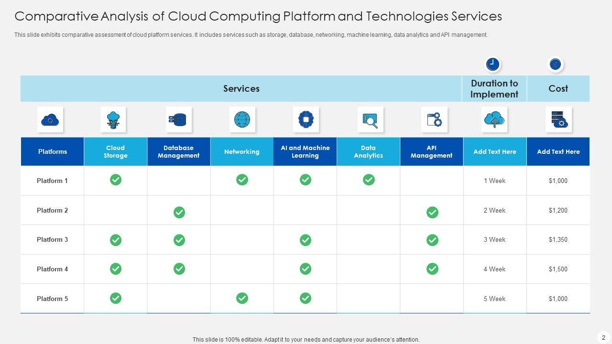This screenshot has height=344, width=612.
Task: Select the "Platforms" column header
Action: 53,151
